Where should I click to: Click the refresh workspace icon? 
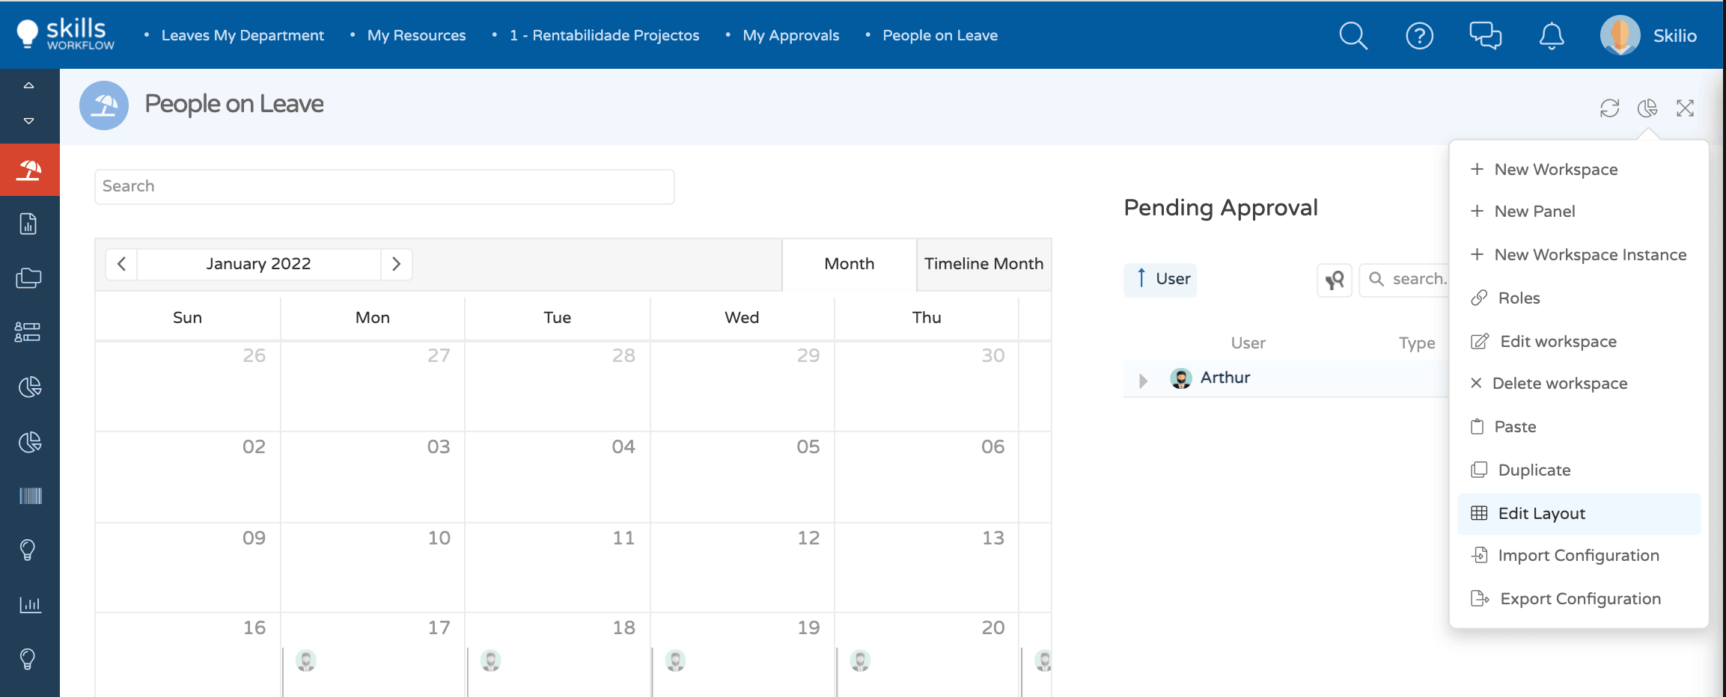click(1610, 108)
